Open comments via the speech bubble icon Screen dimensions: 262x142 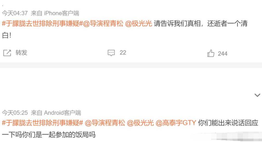tap(111, 53)
